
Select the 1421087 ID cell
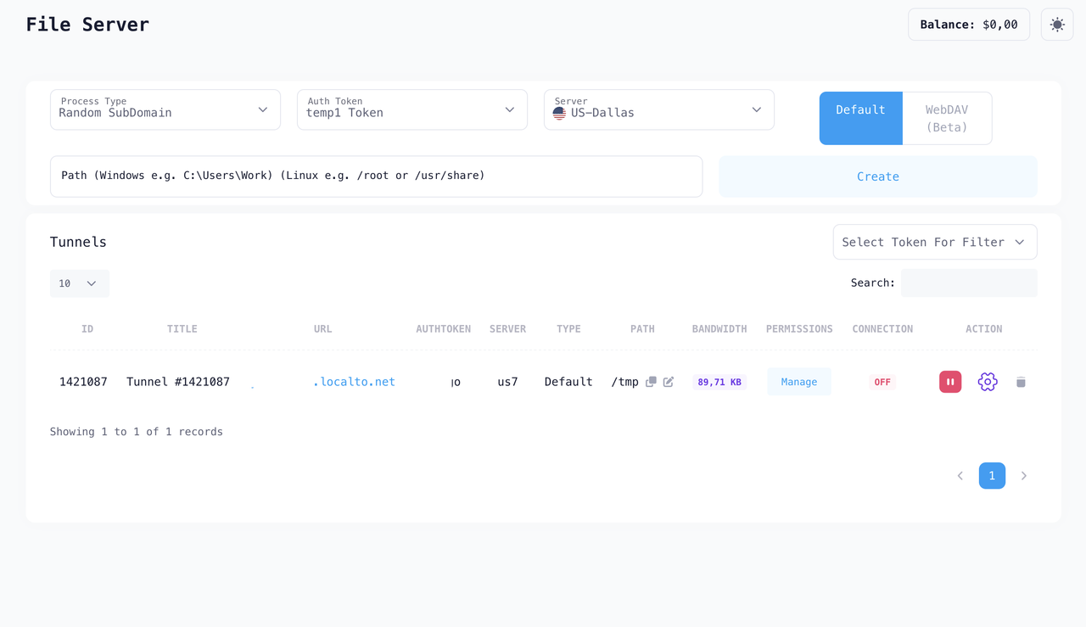pyautogui.click(x=83, y=382)
